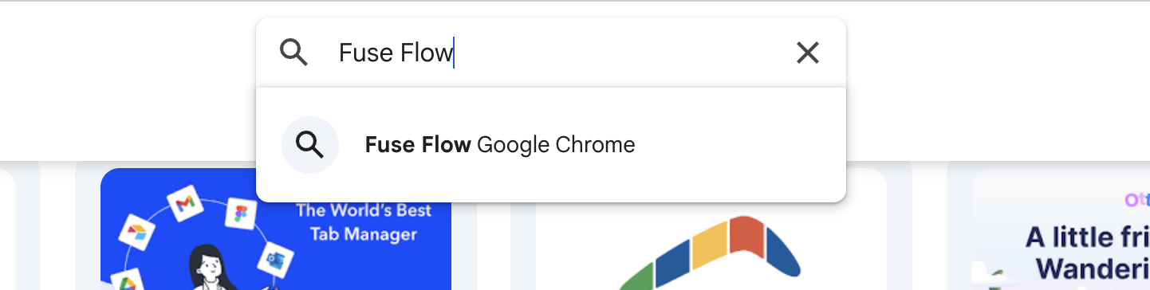Click the purple 'Ott' label on the right card

tap(1136, 202)
